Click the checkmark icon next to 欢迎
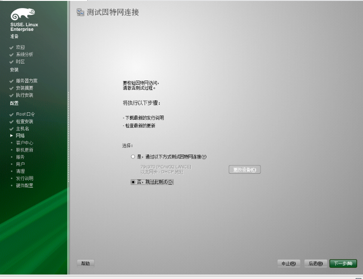 pos(11,47)
